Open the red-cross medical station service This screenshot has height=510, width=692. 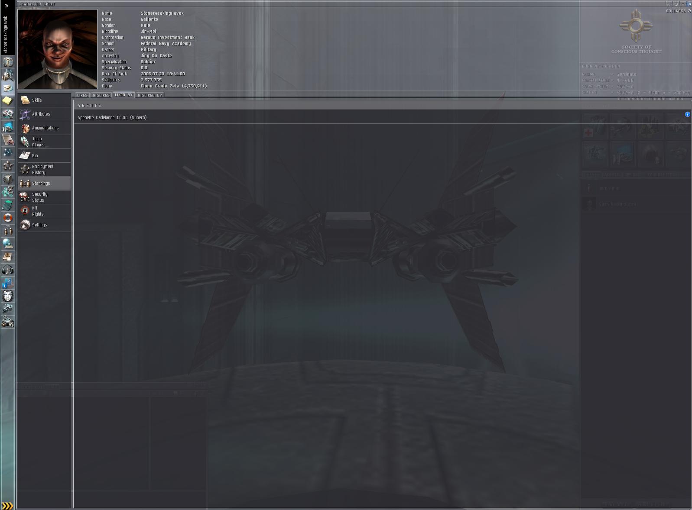[x=595, y=126]
